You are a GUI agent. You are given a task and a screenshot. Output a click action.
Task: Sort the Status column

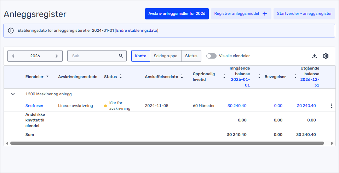coord(121,77)
